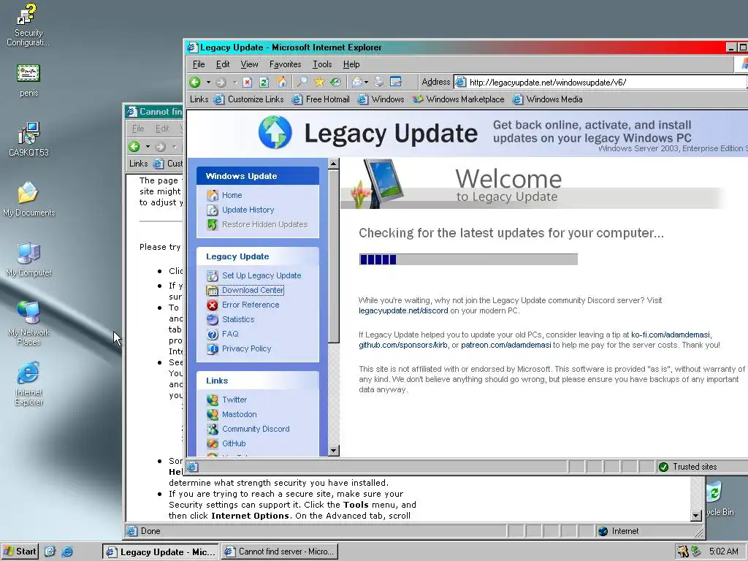Viewport: 748px width, 561px height.
Task: Open the Twitter link in sidebar
Action: pyautogui.click(x=234, y=400)
